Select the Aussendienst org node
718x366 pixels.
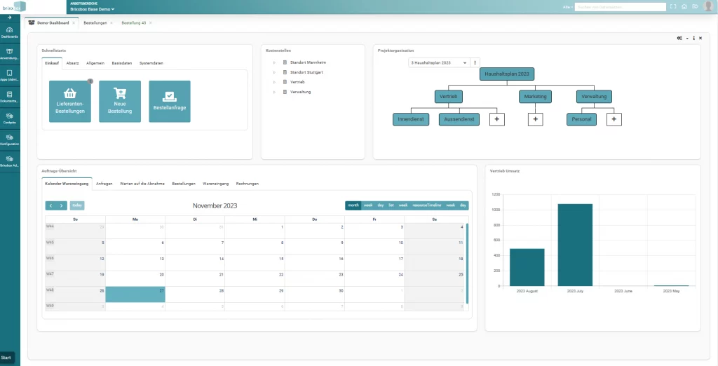pos(459,120)
